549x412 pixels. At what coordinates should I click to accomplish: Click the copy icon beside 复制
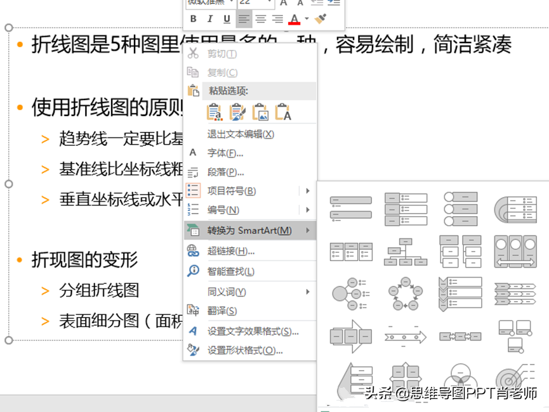tap(193, 72)
